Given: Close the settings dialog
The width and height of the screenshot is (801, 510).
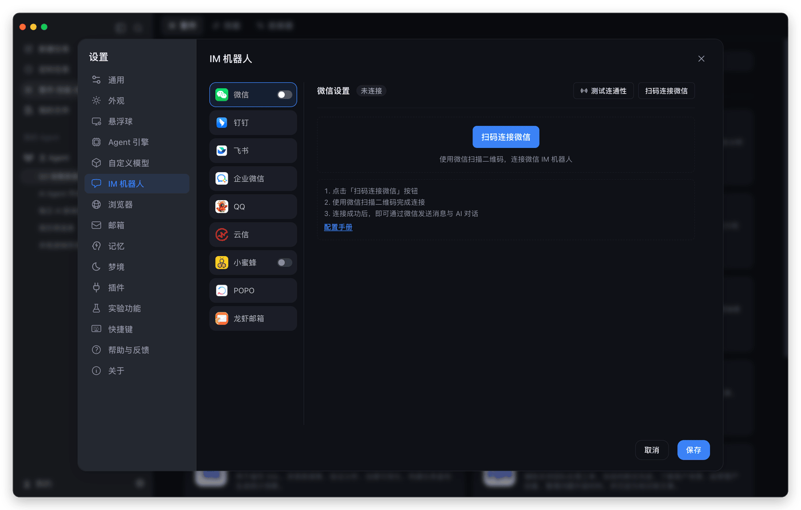Looking at the screenshot, I should pyautogui.click(x=701, y=59).
